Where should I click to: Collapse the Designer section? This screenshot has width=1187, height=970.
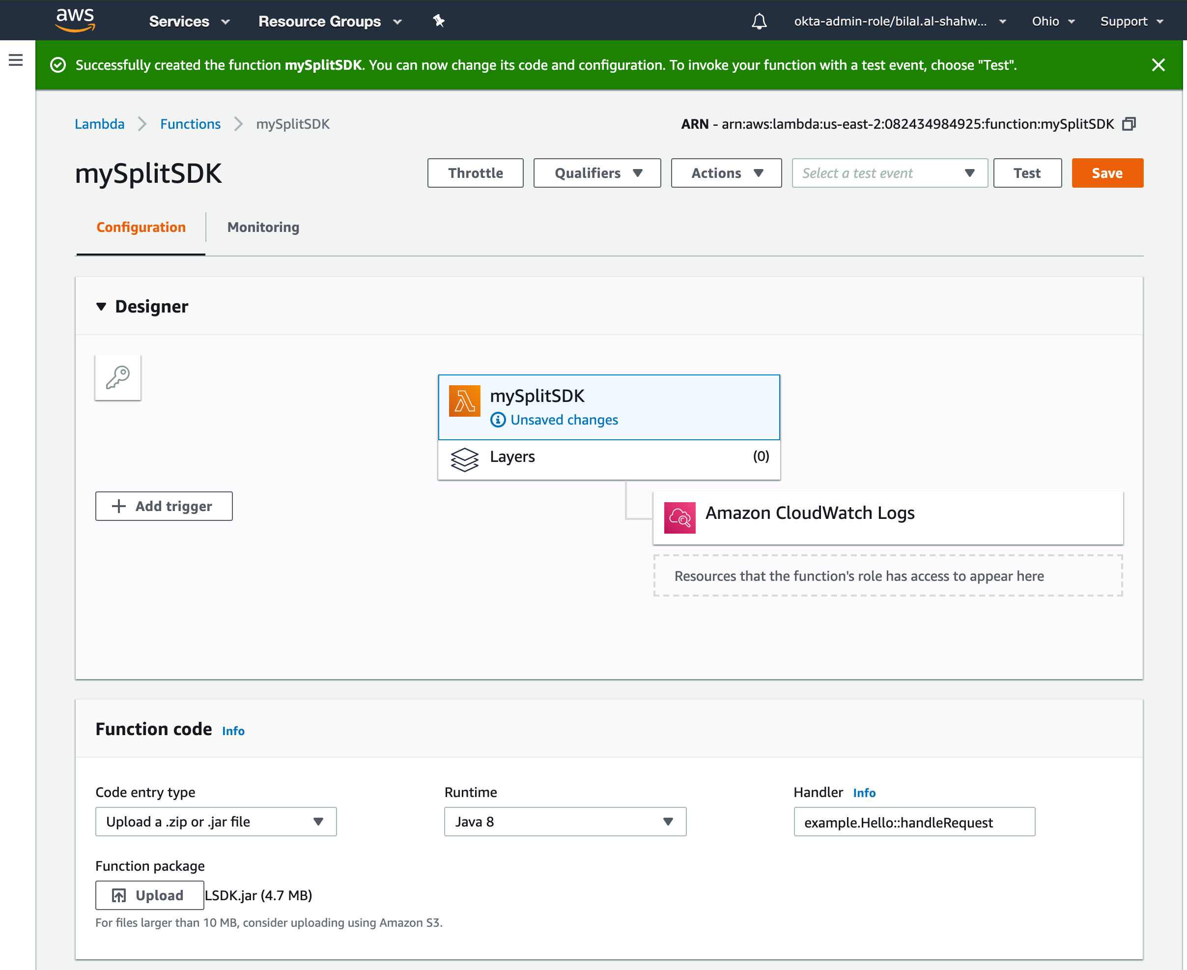101,306
